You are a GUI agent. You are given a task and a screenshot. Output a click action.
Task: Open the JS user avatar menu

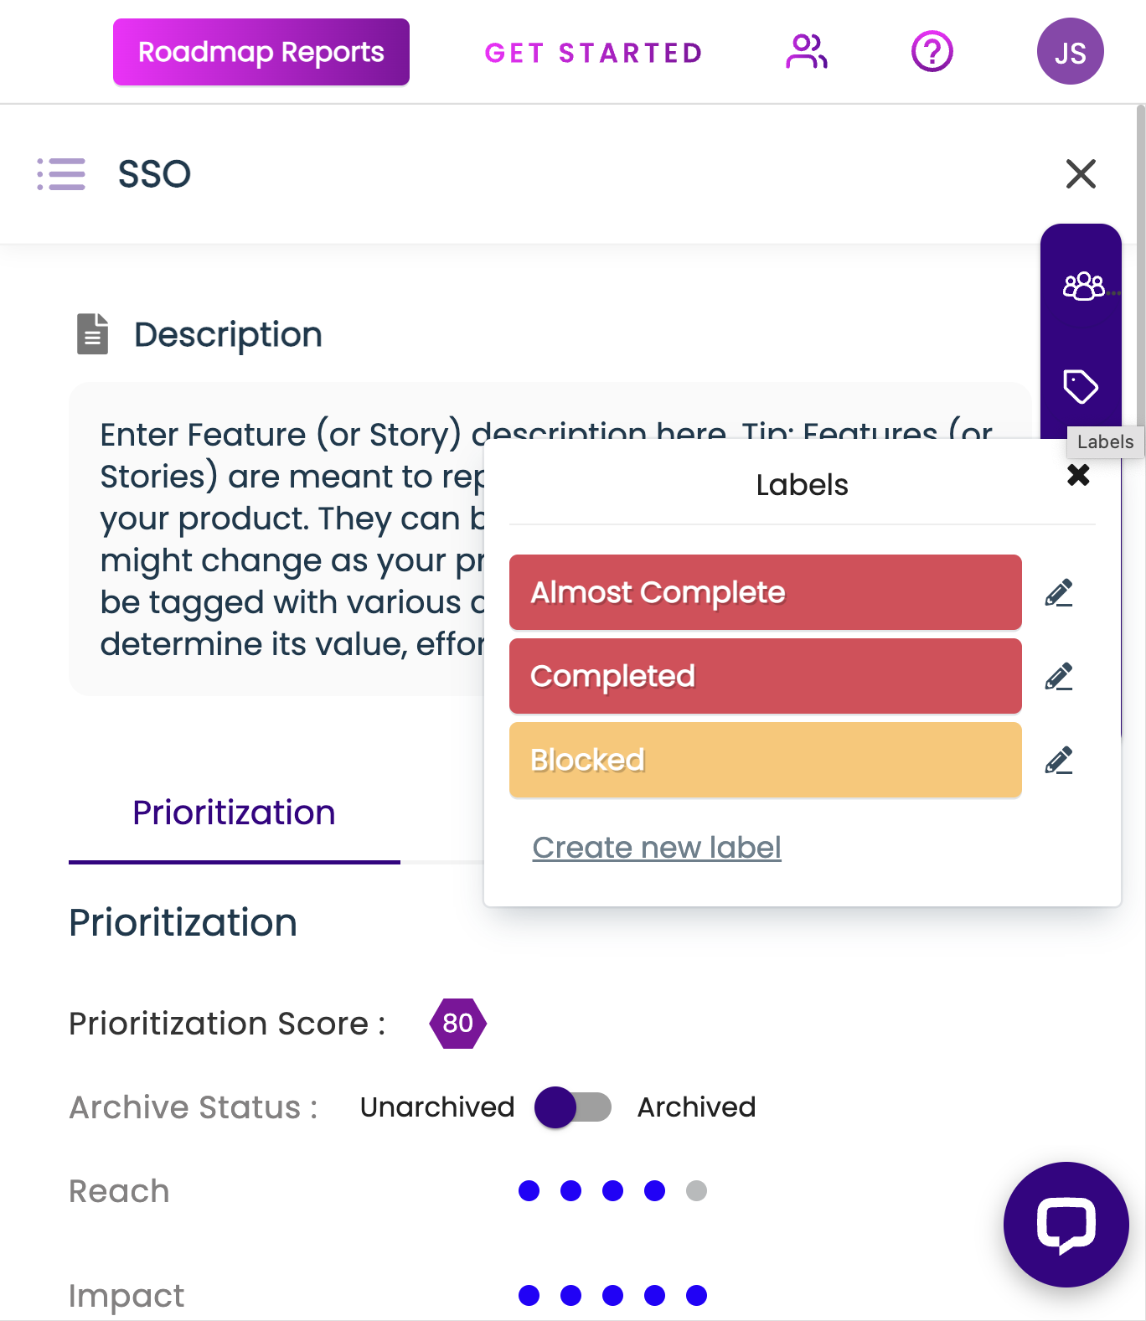(x=1070, y=52)
